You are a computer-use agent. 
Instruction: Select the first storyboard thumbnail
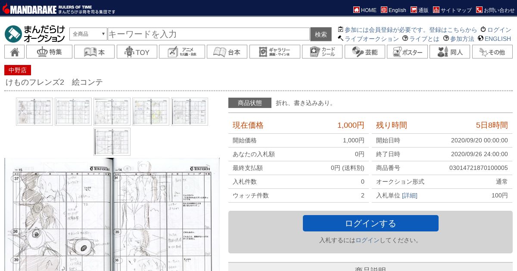click(x=34, y=112)
